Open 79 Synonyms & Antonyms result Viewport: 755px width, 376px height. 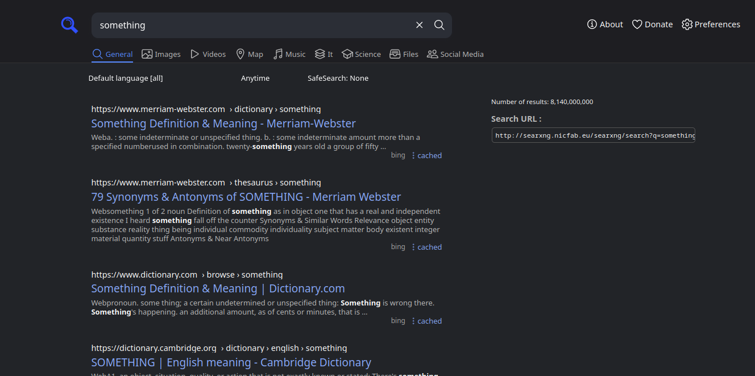(x=246, y=197)
